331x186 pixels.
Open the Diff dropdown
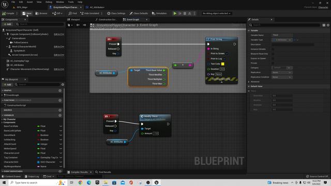pyautogui.click(x=57, y=13)
